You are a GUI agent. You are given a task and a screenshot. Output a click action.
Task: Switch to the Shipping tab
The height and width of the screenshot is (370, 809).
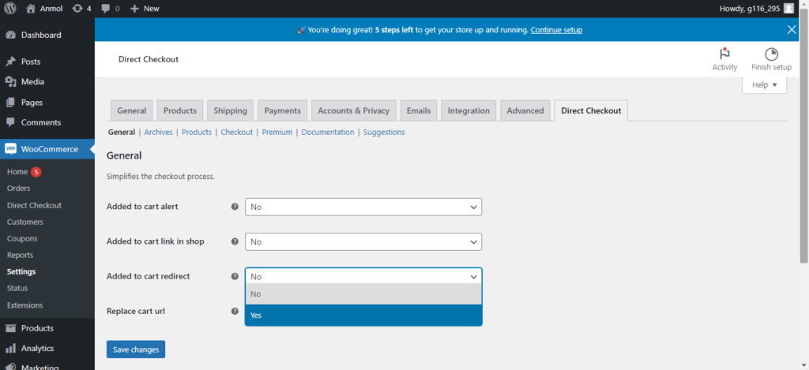[230, 110]
